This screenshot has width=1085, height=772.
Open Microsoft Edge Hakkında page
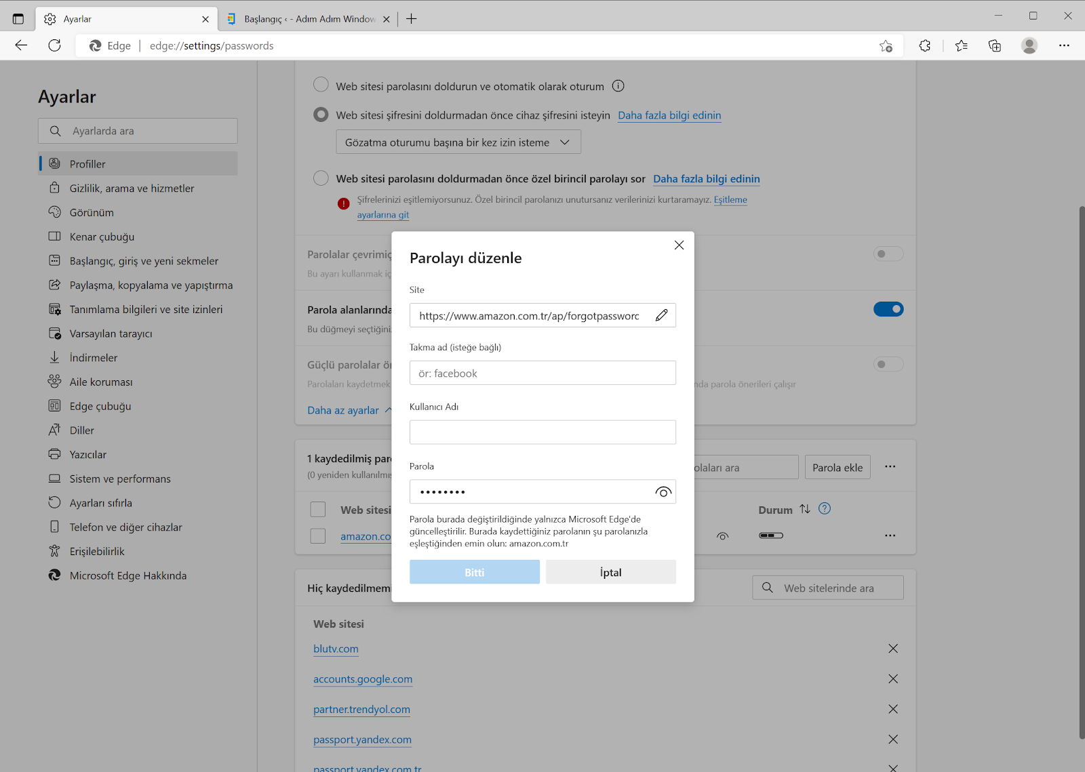pyautogui.click(x=138, y=575)
